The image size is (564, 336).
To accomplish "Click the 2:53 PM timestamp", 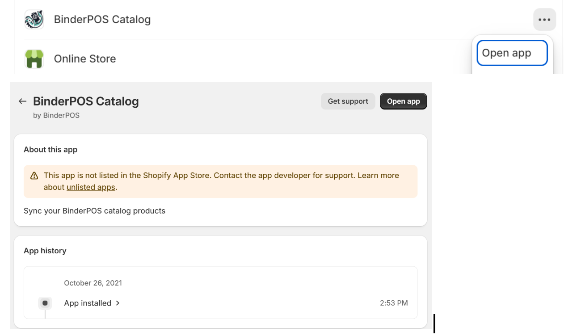I will click(394, 303).
